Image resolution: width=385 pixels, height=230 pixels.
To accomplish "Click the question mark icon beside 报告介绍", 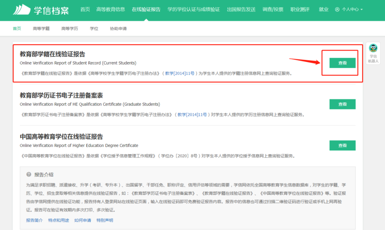I will (x=29, y=174).
